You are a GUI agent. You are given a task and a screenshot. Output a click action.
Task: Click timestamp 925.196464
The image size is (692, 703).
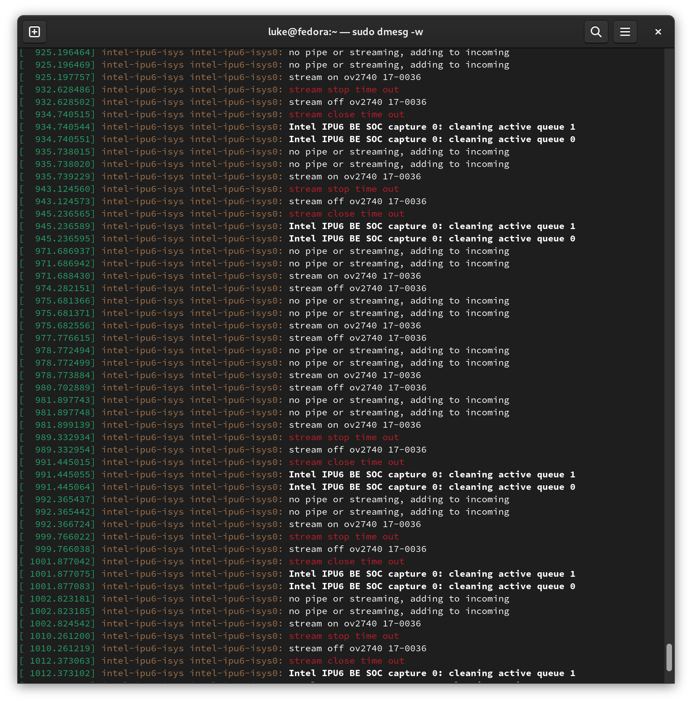tap(63, 52)
